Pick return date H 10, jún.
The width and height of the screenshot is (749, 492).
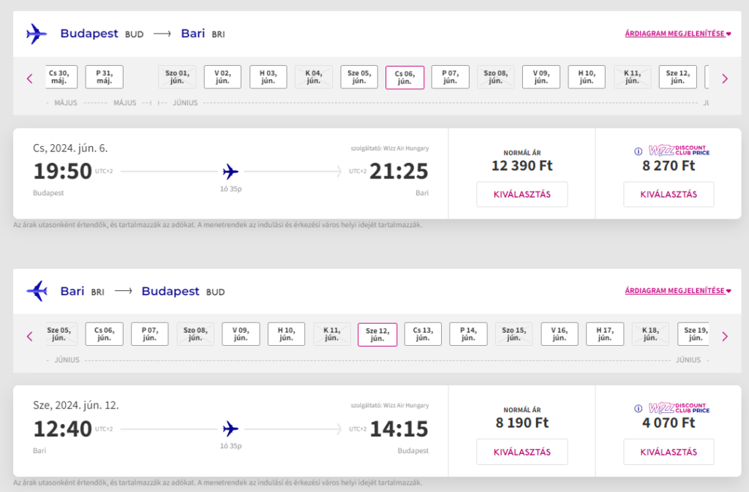(286, 334)
